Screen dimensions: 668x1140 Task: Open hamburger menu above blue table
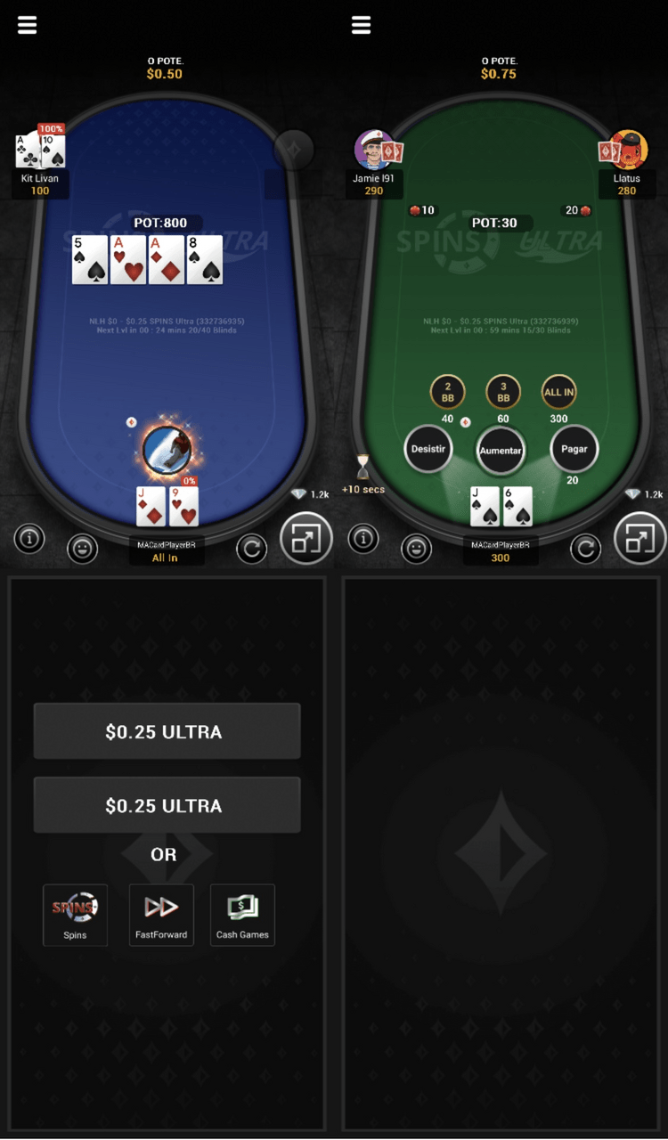click(x=28, y=25)
